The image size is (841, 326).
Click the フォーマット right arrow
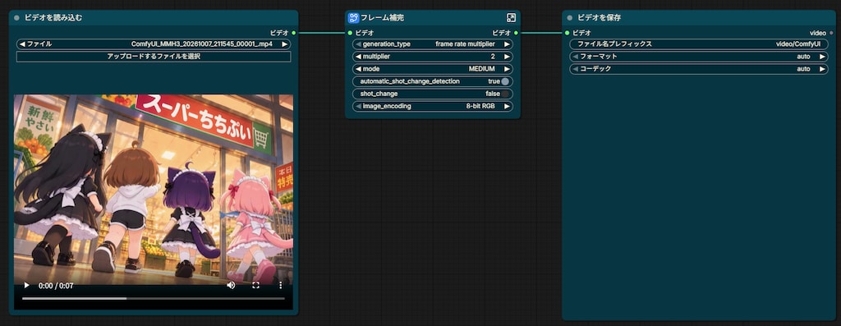pyautogui.click(x=822, y=57)
